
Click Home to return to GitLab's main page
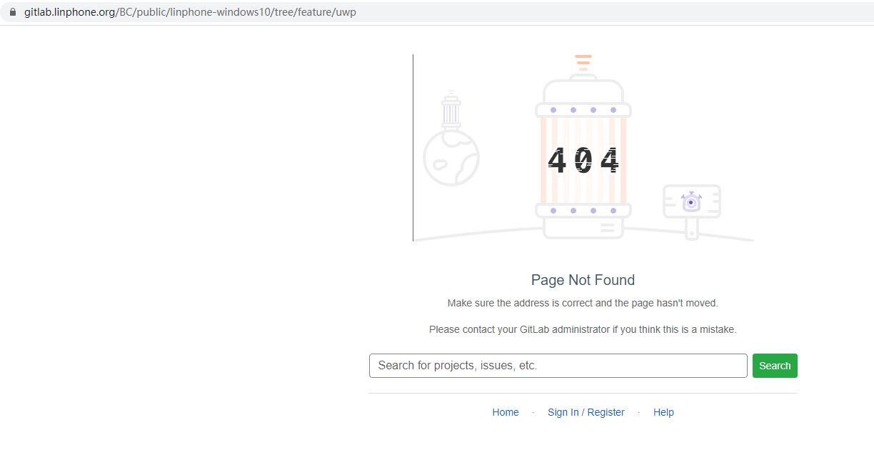tap(506, 412)
